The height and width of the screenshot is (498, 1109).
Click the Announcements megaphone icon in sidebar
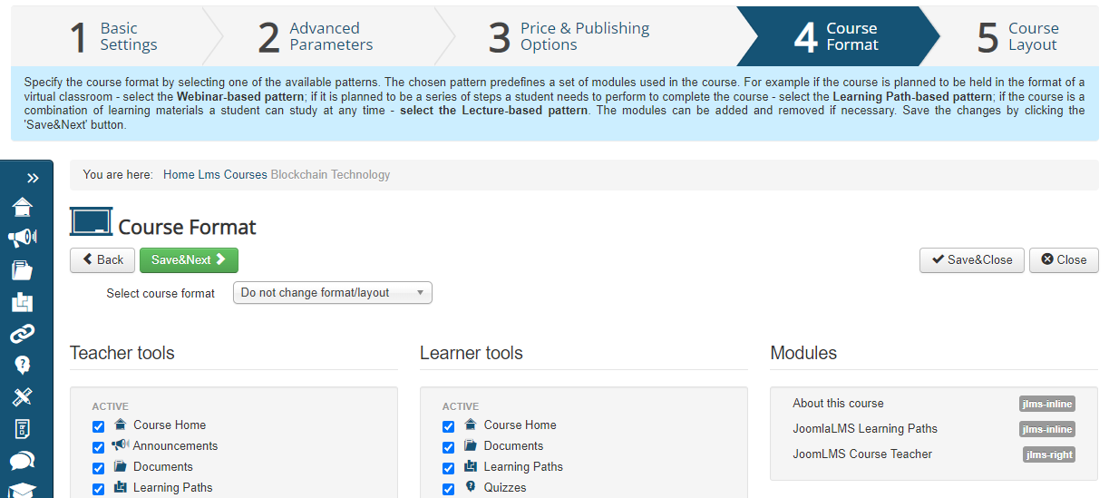(22, 239)
